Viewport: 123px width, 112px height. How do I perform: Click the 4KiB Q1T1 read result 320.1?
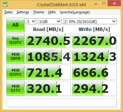click(x=48, y=89)
